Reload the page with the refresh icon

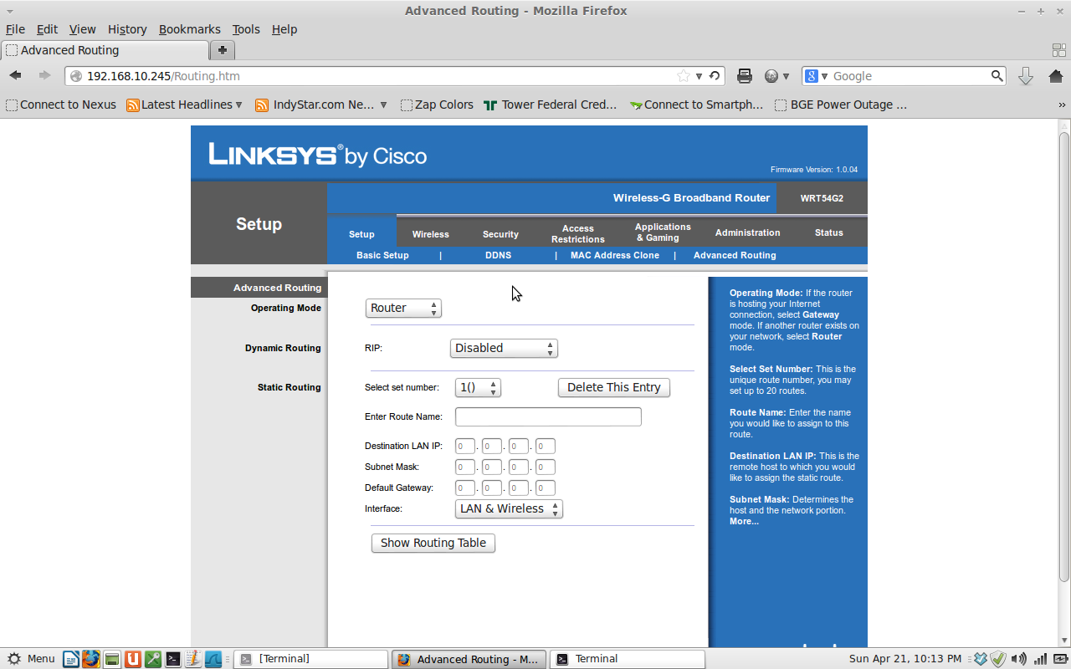click(x=715, y=76)
